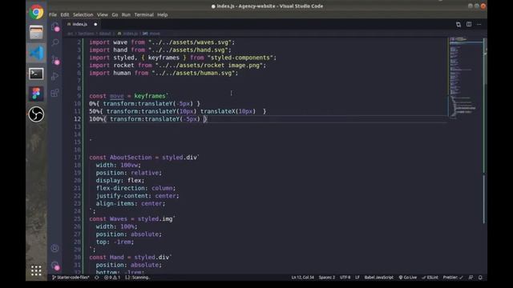The height and width of the screenshot is (288, 513).
Task: Click the Ln 12, Col 34 cursor position indicator
Action: (303, 278)
